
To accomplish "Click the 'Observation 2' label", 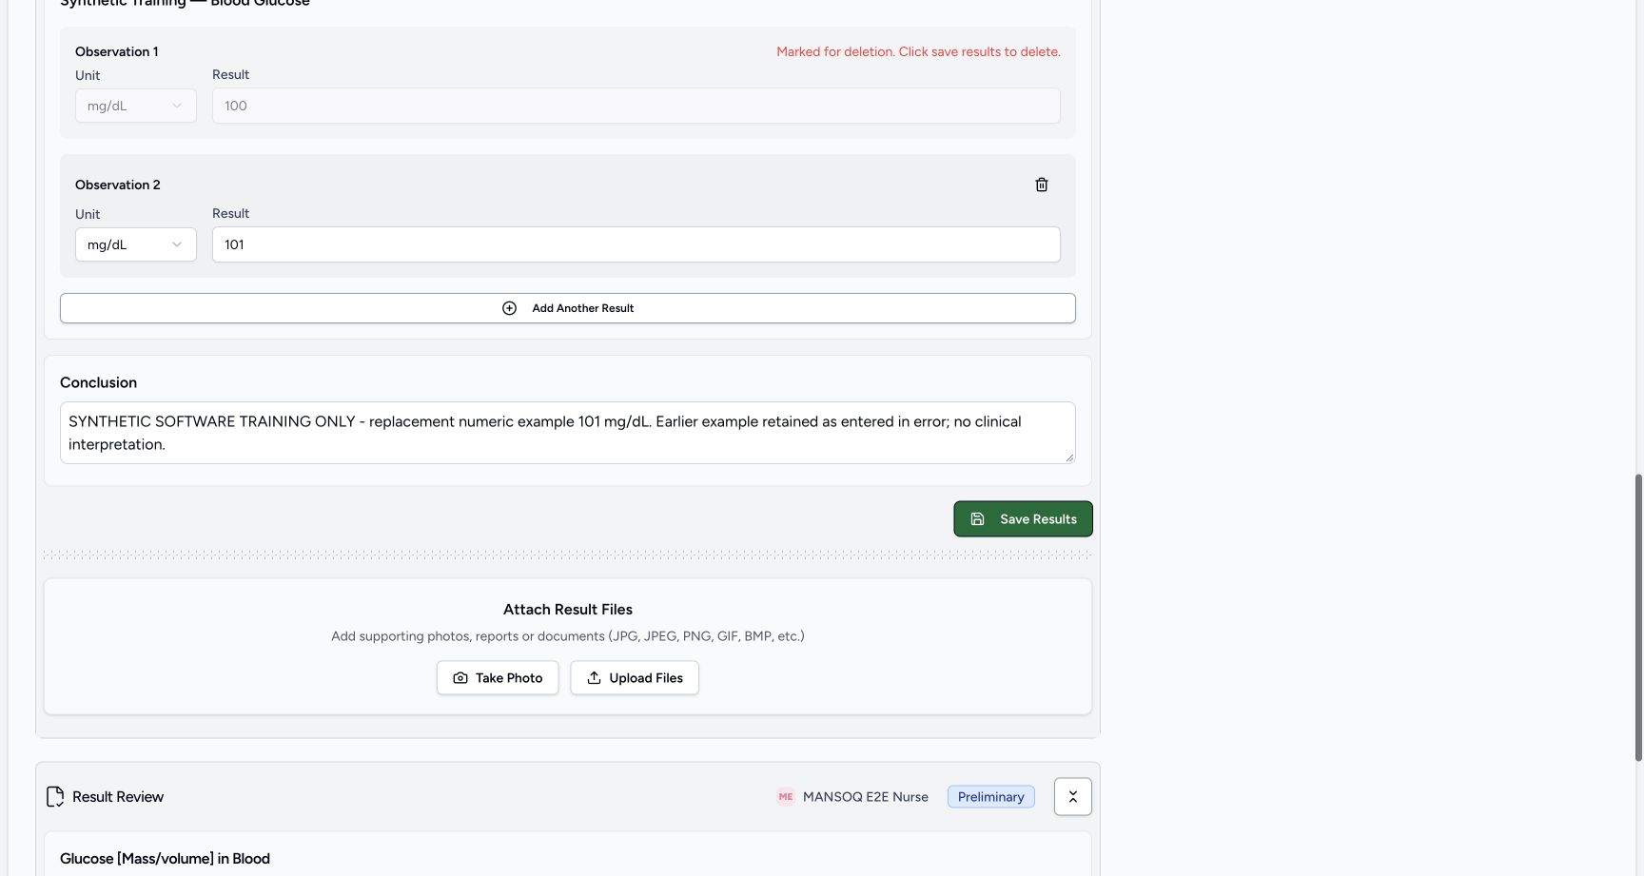I will pyautogui.click(x=118, y=185).
